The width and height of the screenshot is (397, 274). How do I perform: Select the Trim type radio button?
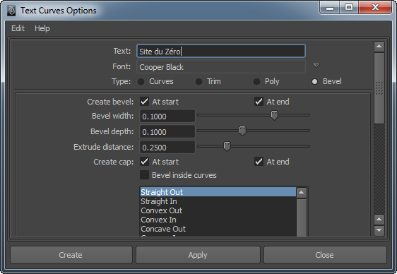pos(198,81)
